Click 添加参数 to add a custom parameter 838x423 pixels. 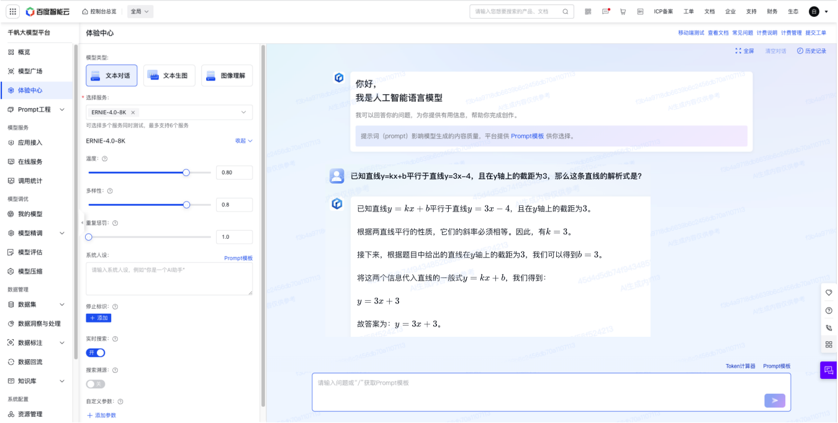101,416
